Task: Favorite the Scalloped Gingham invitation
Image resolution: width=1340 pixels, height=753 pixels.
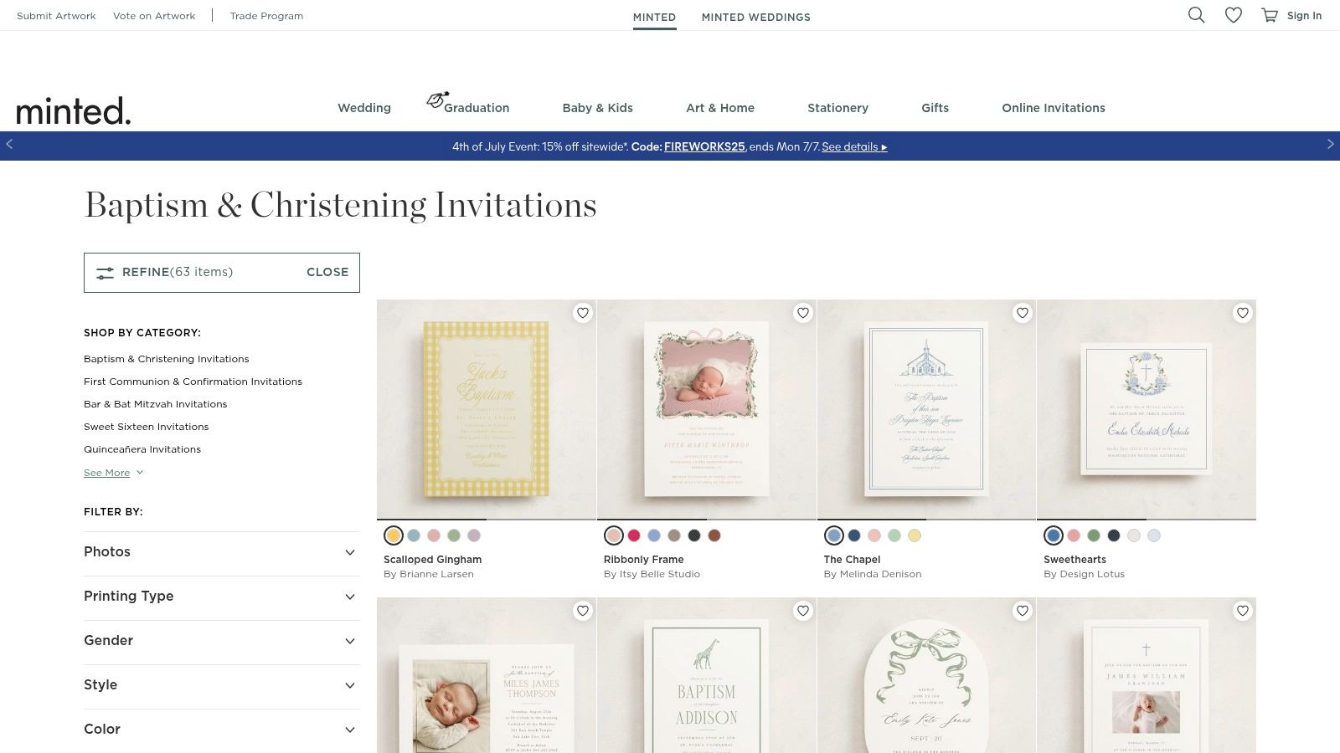Action: click(583, 313)
